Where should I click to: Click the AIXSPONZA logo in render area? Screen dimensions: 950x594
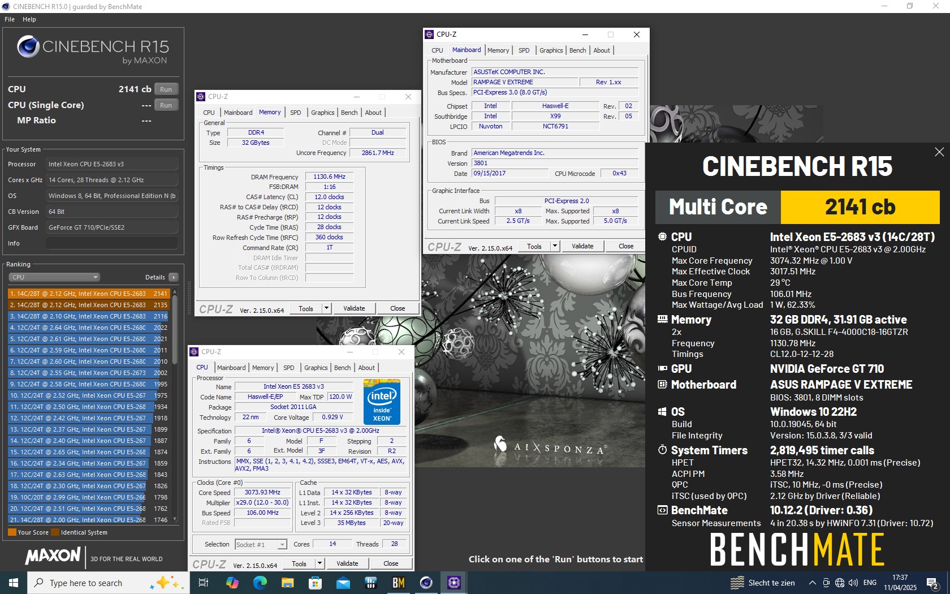click(551, 446)
